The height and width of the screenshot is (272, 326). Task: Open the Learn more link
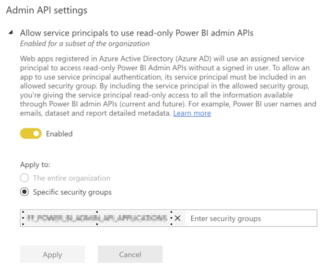coord(192,113)
